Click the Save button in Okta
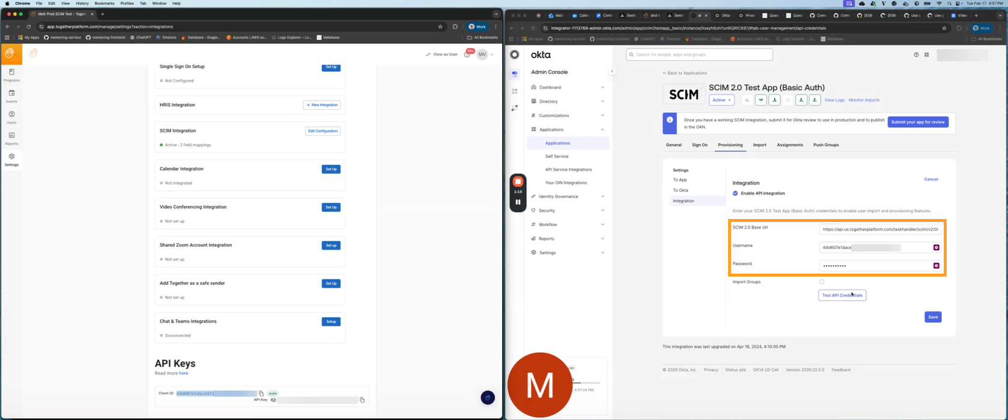The image size is (1008, 420). pyautogui.click(x=933, y=317)
